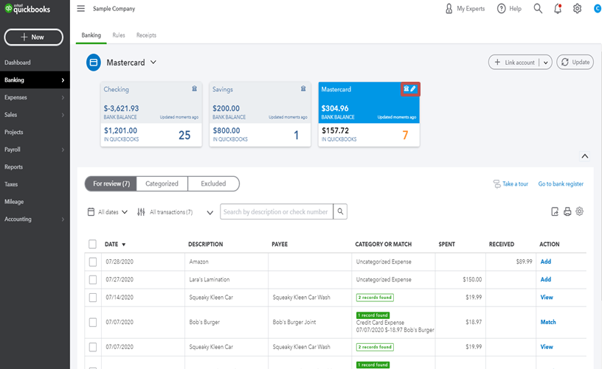Expand the Payroll sidebar submenu
602x369 pixels.
pyautogui.click(x=63, y=150)
